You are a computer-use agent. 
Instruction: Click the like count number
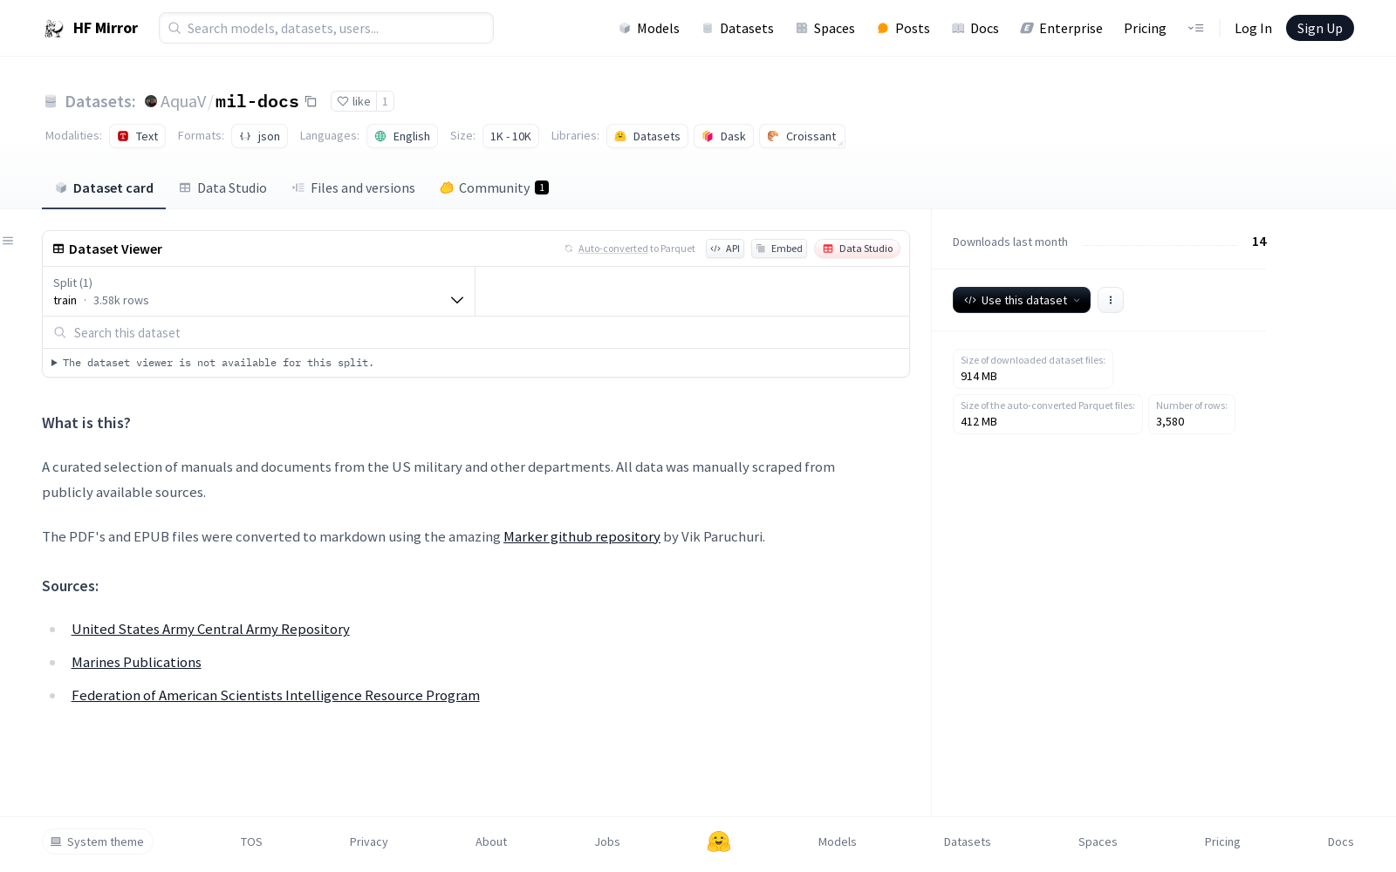click(385, 101)
